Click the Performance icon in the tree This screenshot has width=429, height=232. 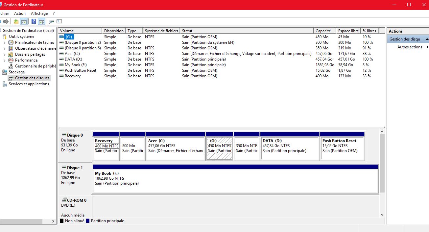coord(11,60)
